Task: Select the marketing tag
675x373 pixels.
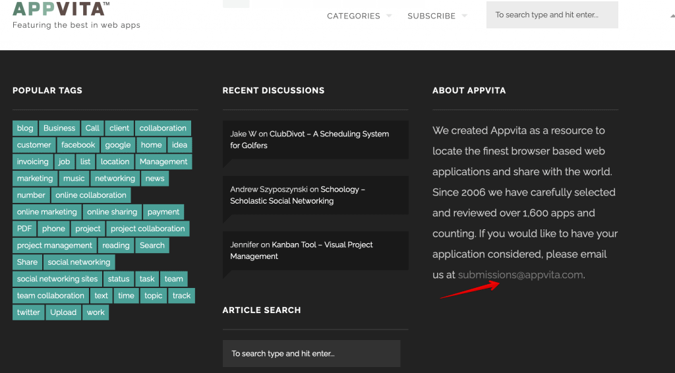Action: 35,179
